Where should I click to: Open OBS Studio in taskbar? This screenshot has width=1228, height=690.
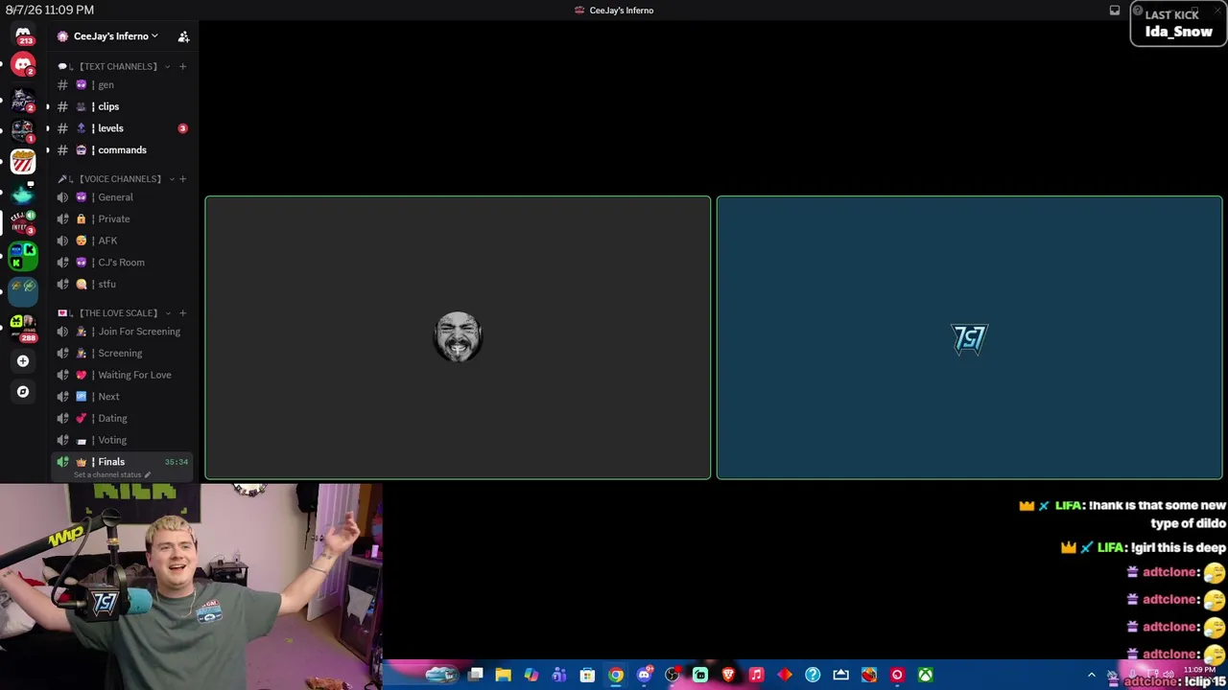pyautogui.click(x=673, y=675)
